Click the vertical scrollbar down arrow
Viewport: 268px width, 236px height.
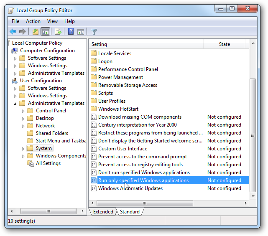click(253, 196)
